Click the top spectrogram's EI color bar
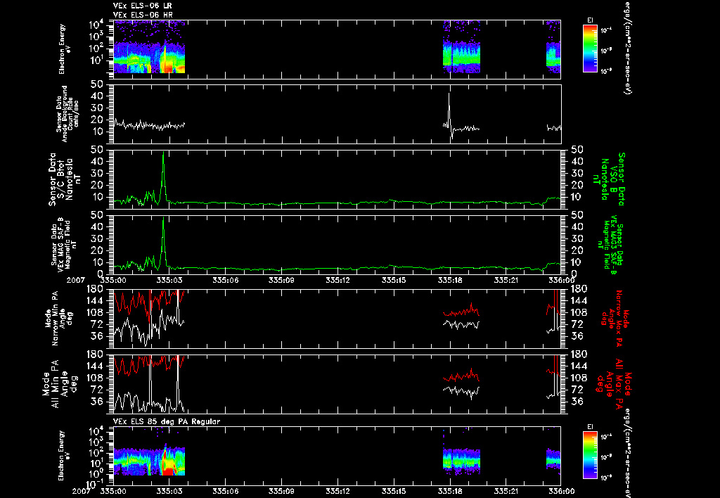Viewport: 720px width, 498px height. tap(590, 49)
